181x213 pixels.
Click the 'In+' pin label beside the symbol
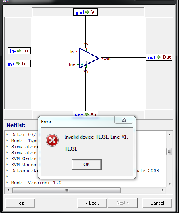click(72, 65)
